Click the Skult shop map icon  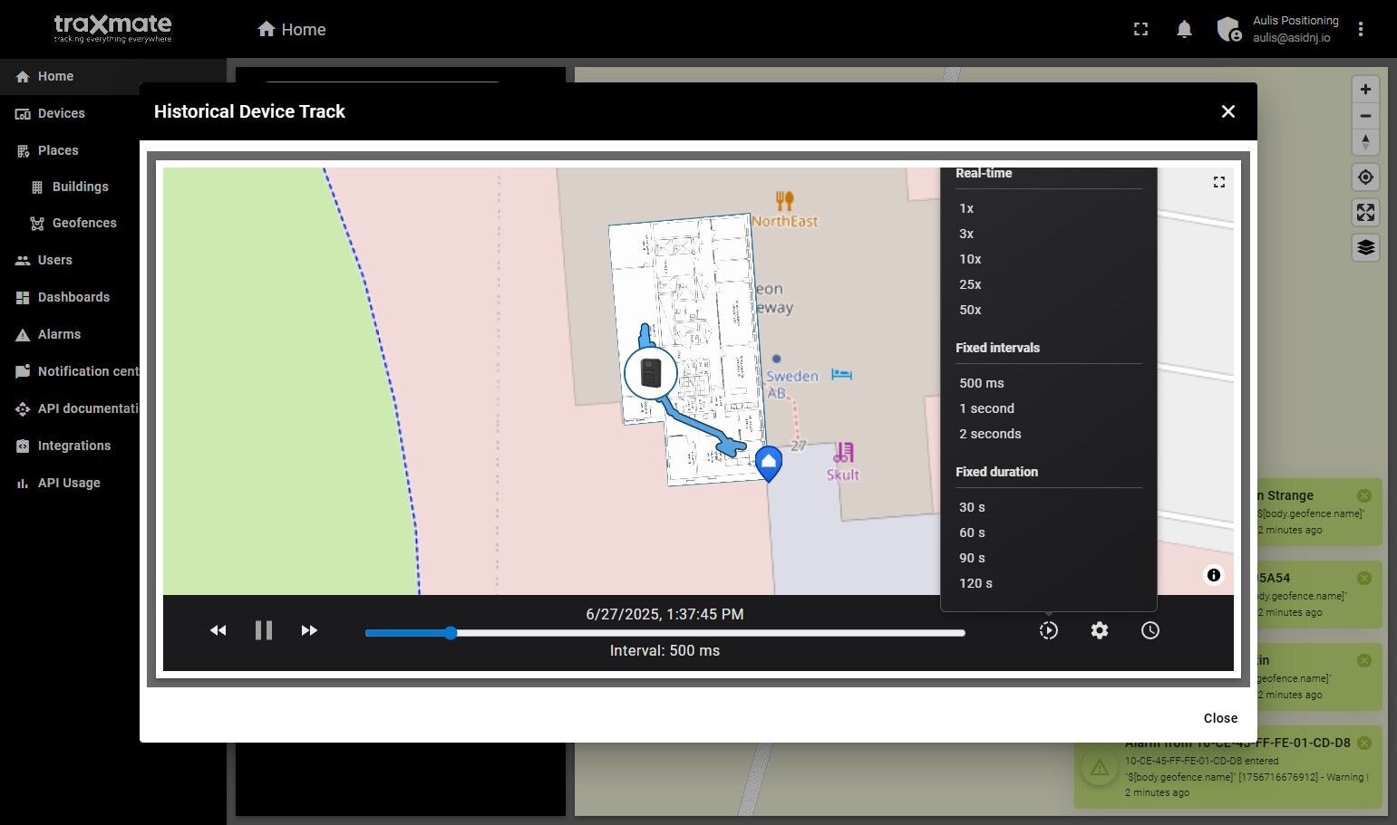click(x=844, y=452)
